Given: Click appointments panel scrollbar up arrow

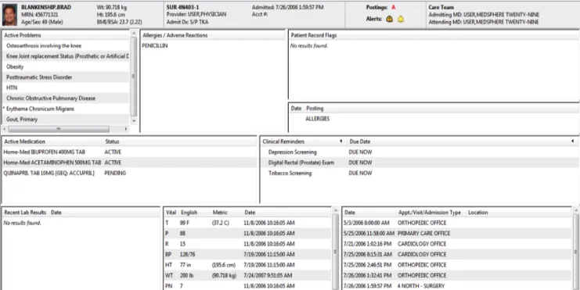Looking at the screenshot, I should tap(576, 210).
